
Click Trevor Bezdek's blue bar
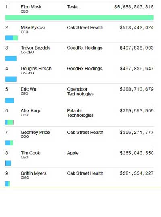[x=11, y=59]
